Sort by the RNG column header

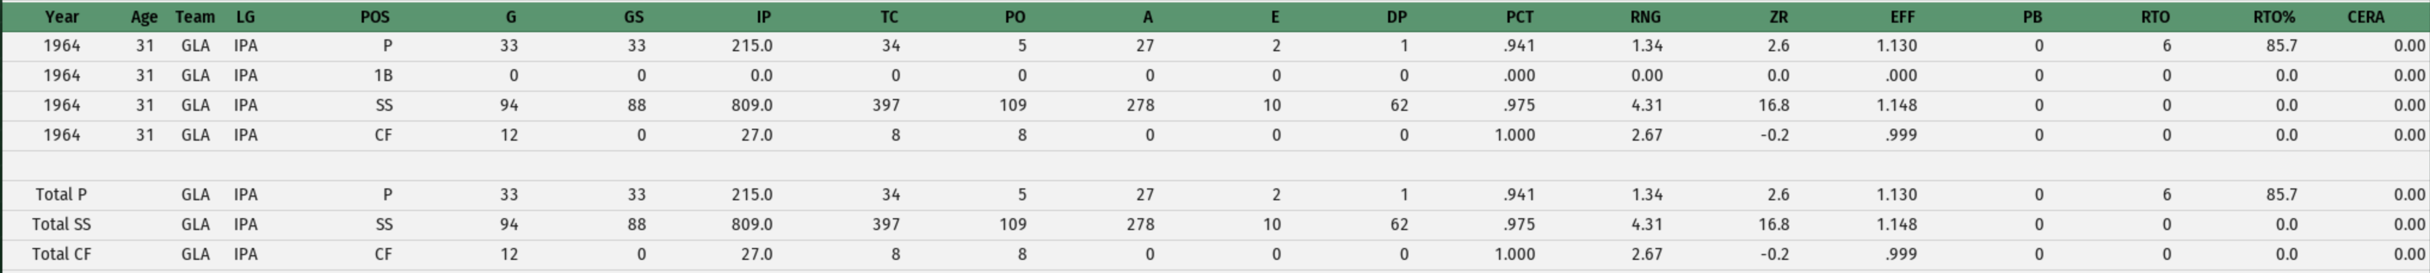point(1645,17)
